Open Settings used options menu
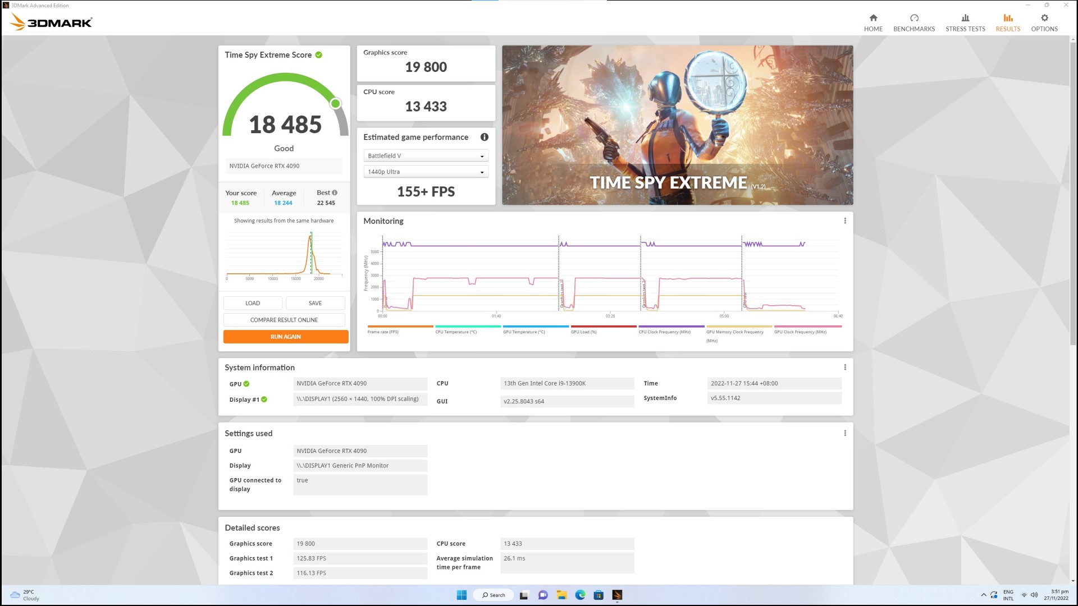This screenshot has height=606, width=1078. [x=845, y=433]
